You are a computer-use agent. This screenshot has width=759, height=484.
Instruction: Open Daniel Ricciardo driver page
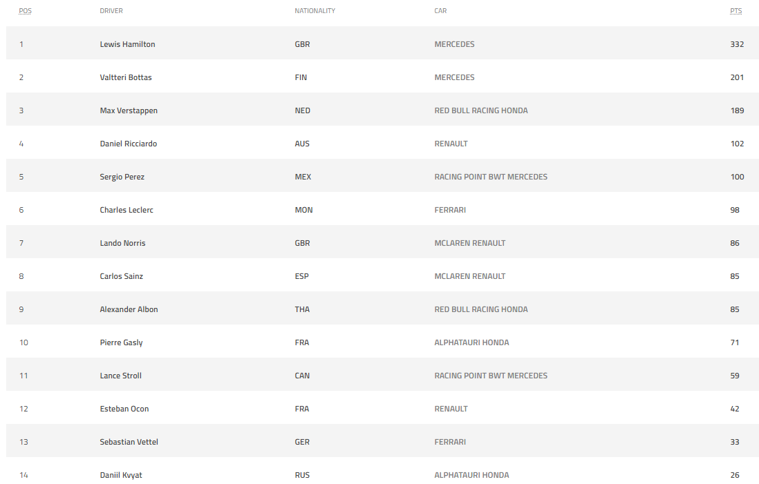129,144
